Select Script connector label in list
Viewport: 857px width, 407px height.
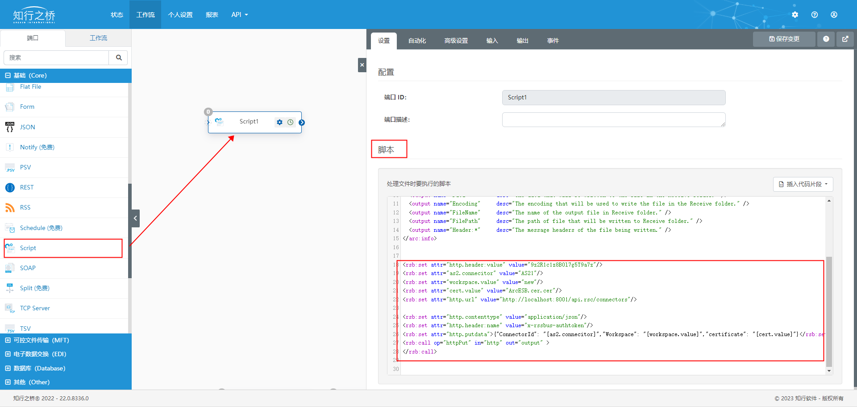coord(28,248)
